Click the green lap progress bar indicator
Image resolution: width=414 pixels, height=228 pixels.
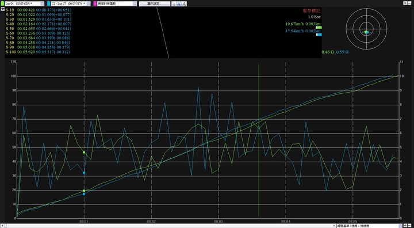(319, 28)
